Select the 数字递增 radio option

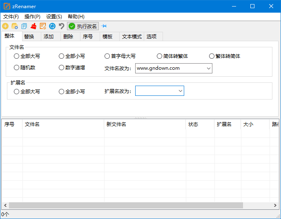coord(62,68)
